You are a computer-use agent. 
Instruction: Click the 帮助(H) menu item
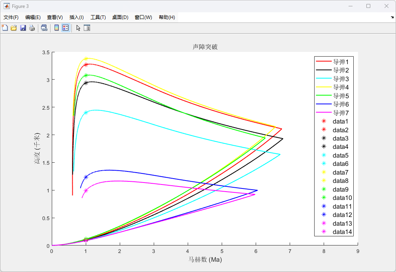167,17
